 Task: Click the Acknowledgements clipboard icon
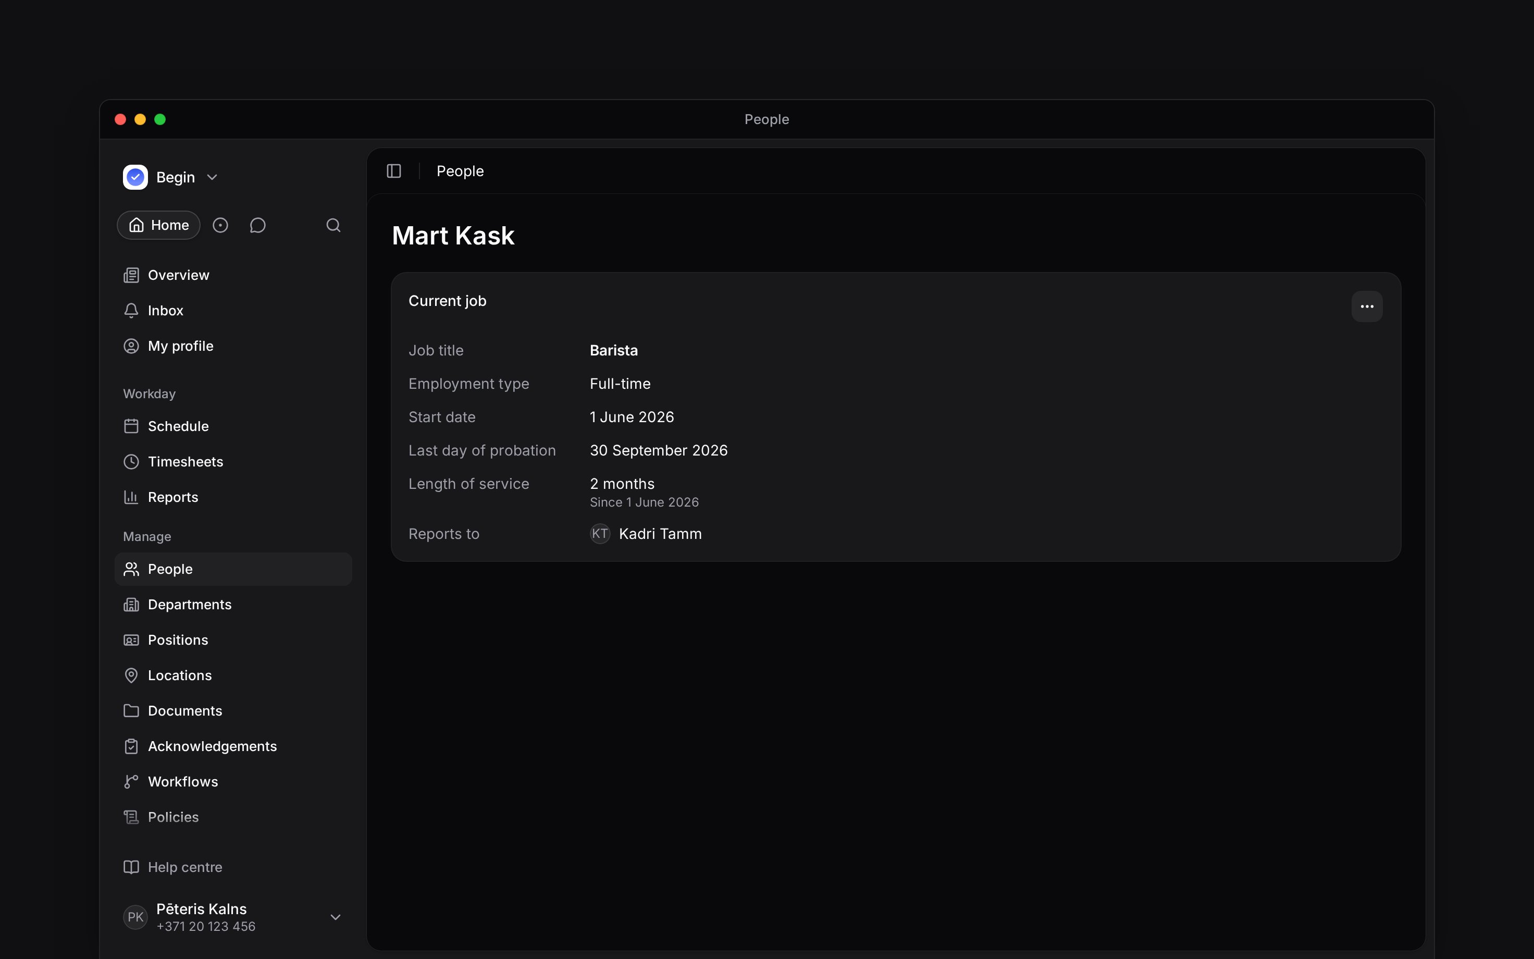[x=131, y=746]
